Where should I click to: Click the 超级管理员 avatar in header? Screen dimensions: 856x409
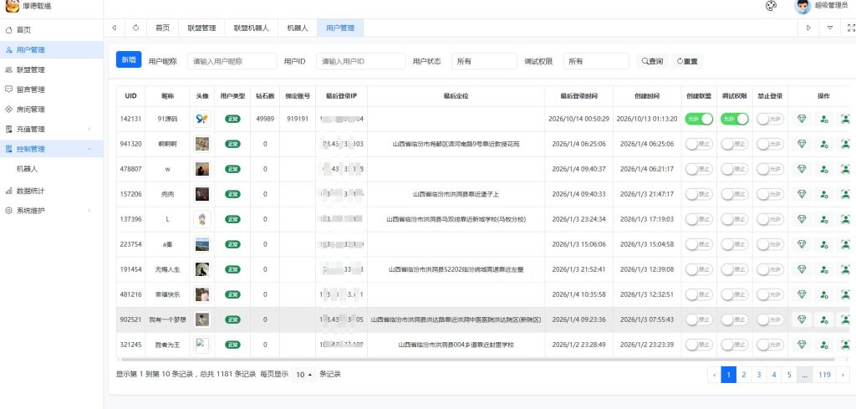tap(802, 6)
